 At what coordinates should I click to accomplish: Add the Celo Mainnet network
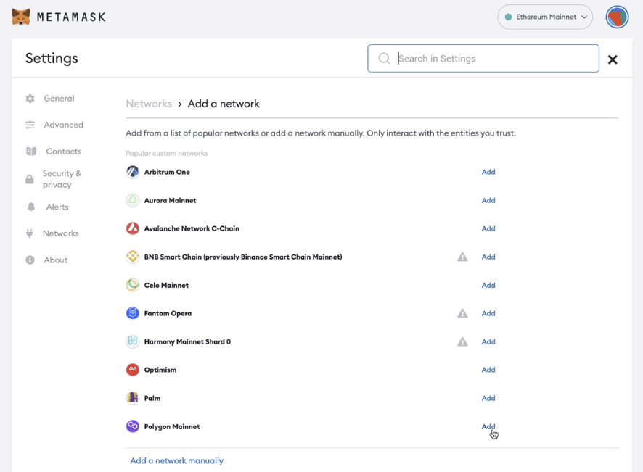point(488,285)
